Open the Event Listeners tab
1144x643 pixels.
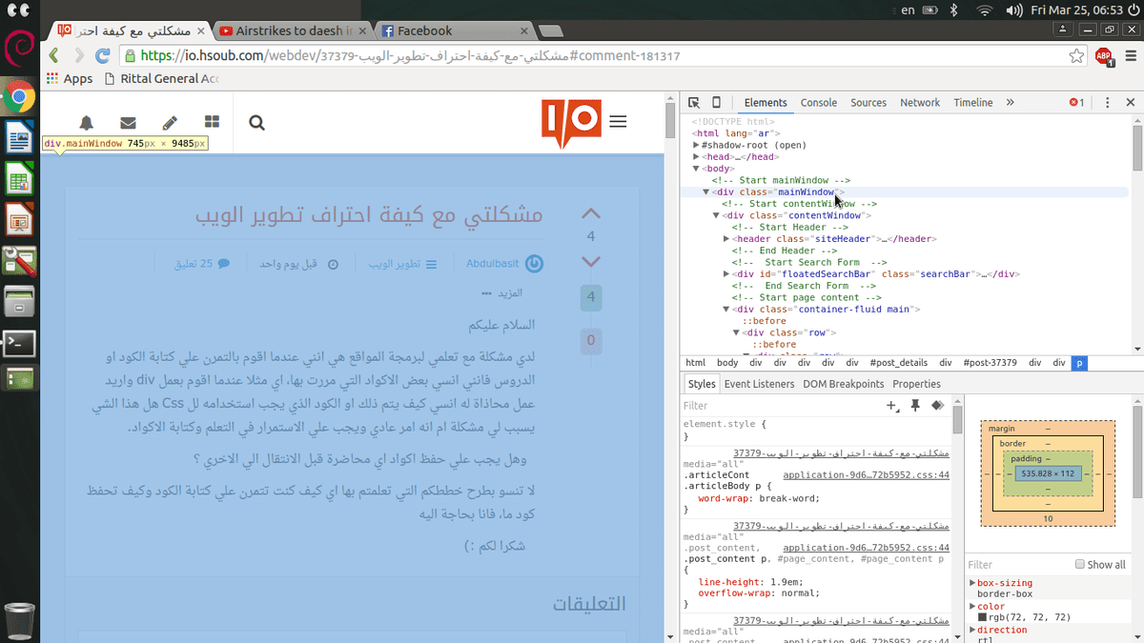coord(759,384)
